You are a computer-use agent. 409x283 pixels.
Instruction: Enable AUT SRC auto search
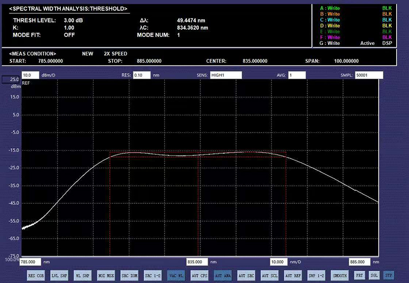[246, 275]
